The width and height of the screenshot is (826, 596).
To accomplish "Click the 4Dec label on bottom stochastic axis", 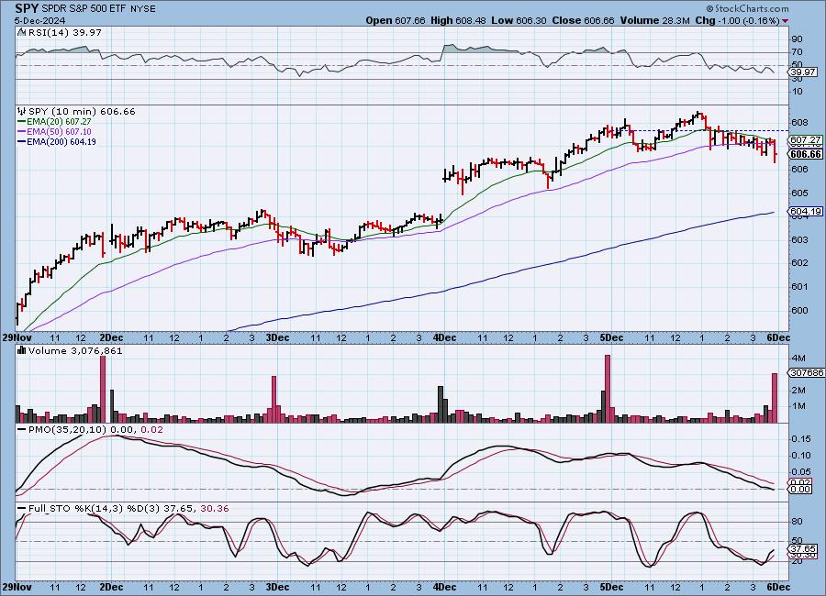I will pos(444,587).
